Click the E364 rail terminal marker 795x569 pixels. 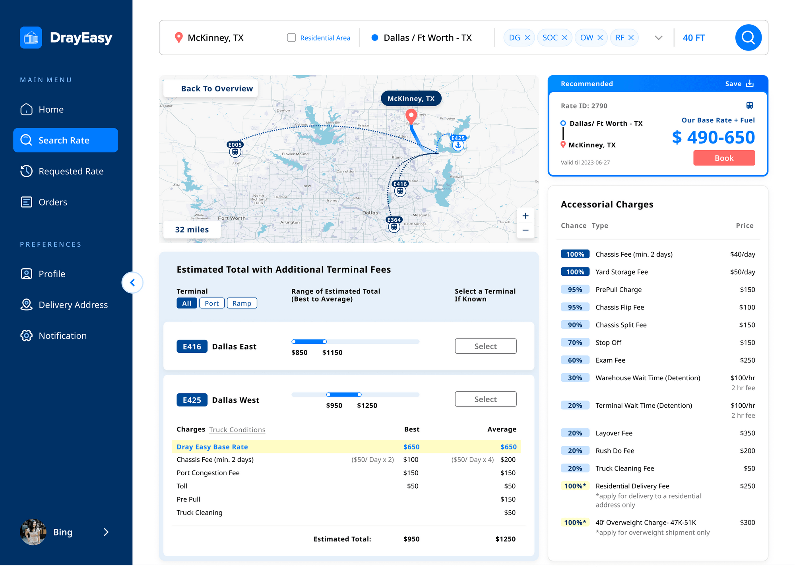[394, 227]
